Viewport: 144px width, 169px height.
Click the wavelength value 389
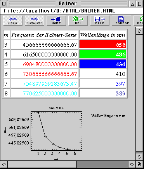(x=120, y=93)
